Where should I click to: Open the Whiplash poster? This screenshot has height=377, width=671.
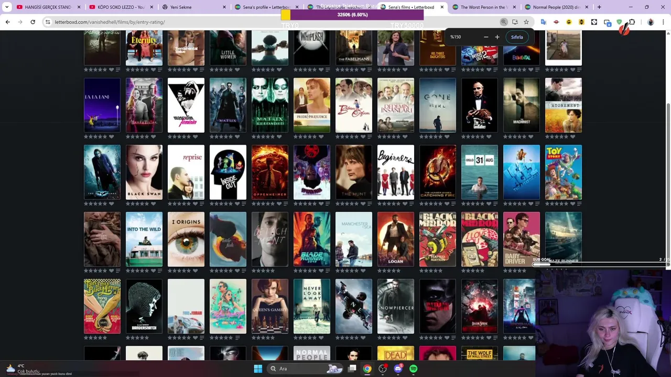coord(312,48)
